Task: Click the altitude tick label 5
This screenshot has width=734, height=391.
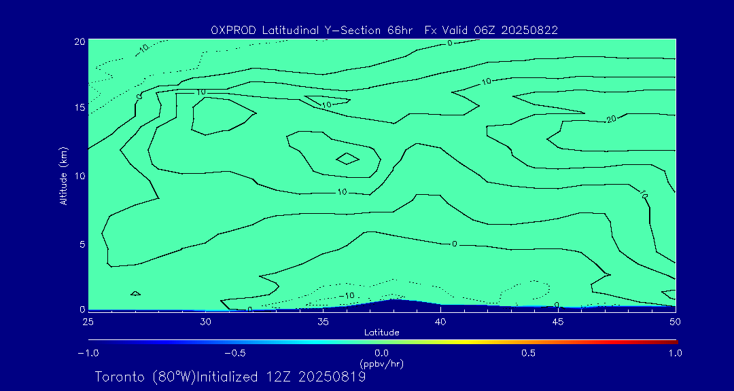Action: click(x=80, y=244)
